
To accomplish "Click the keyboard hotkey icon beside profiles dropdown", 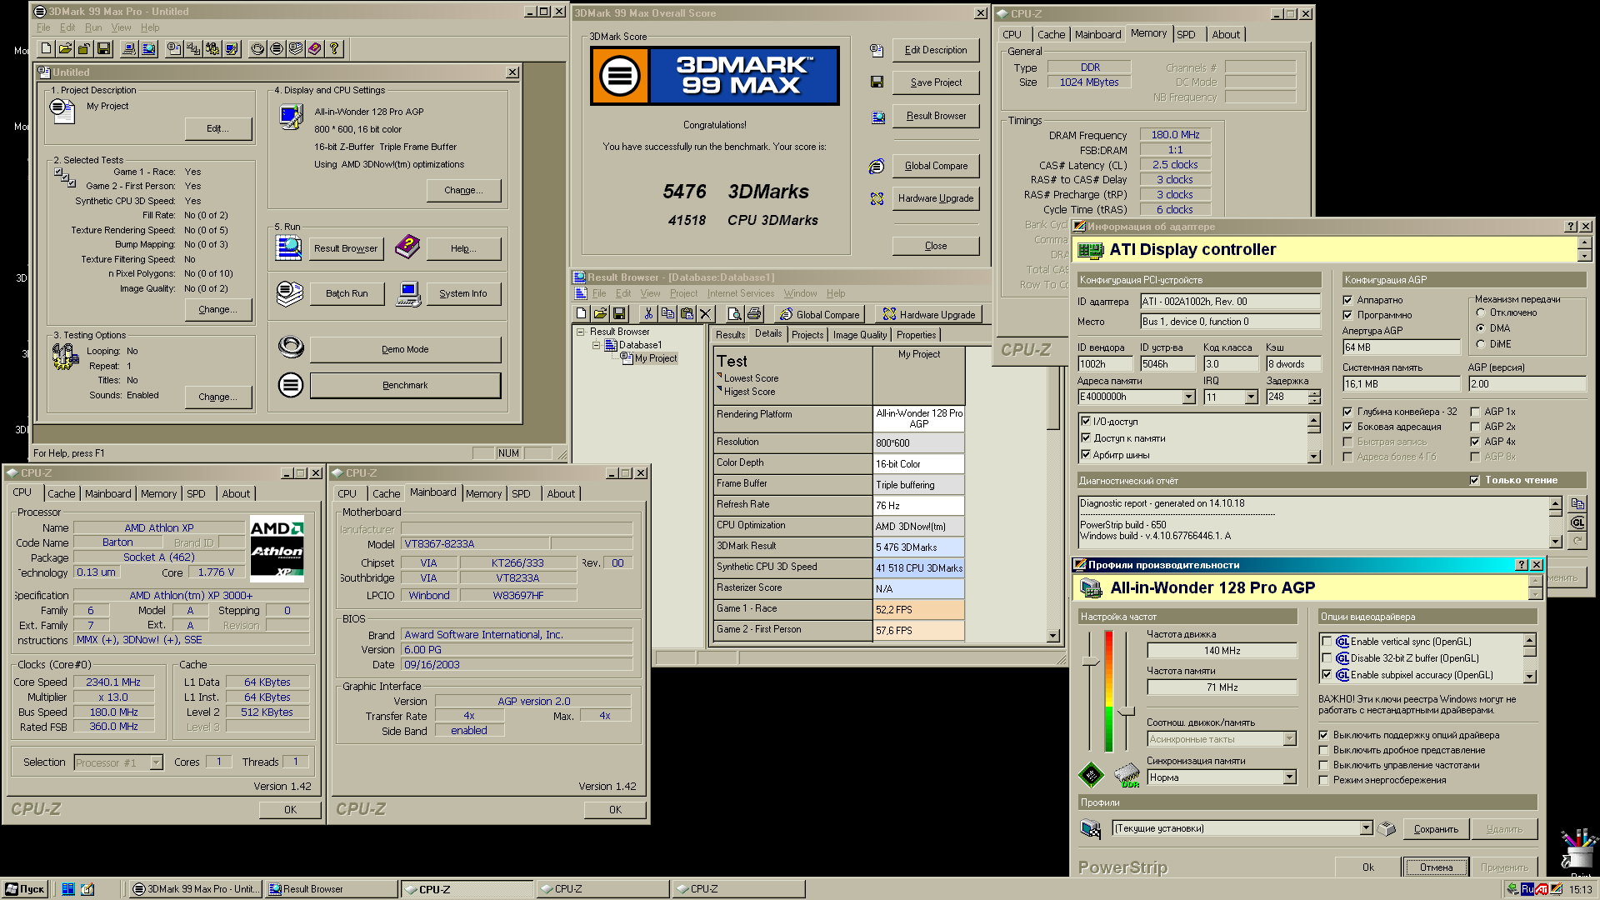I will pyautogui.click(x=1386, y=829).
